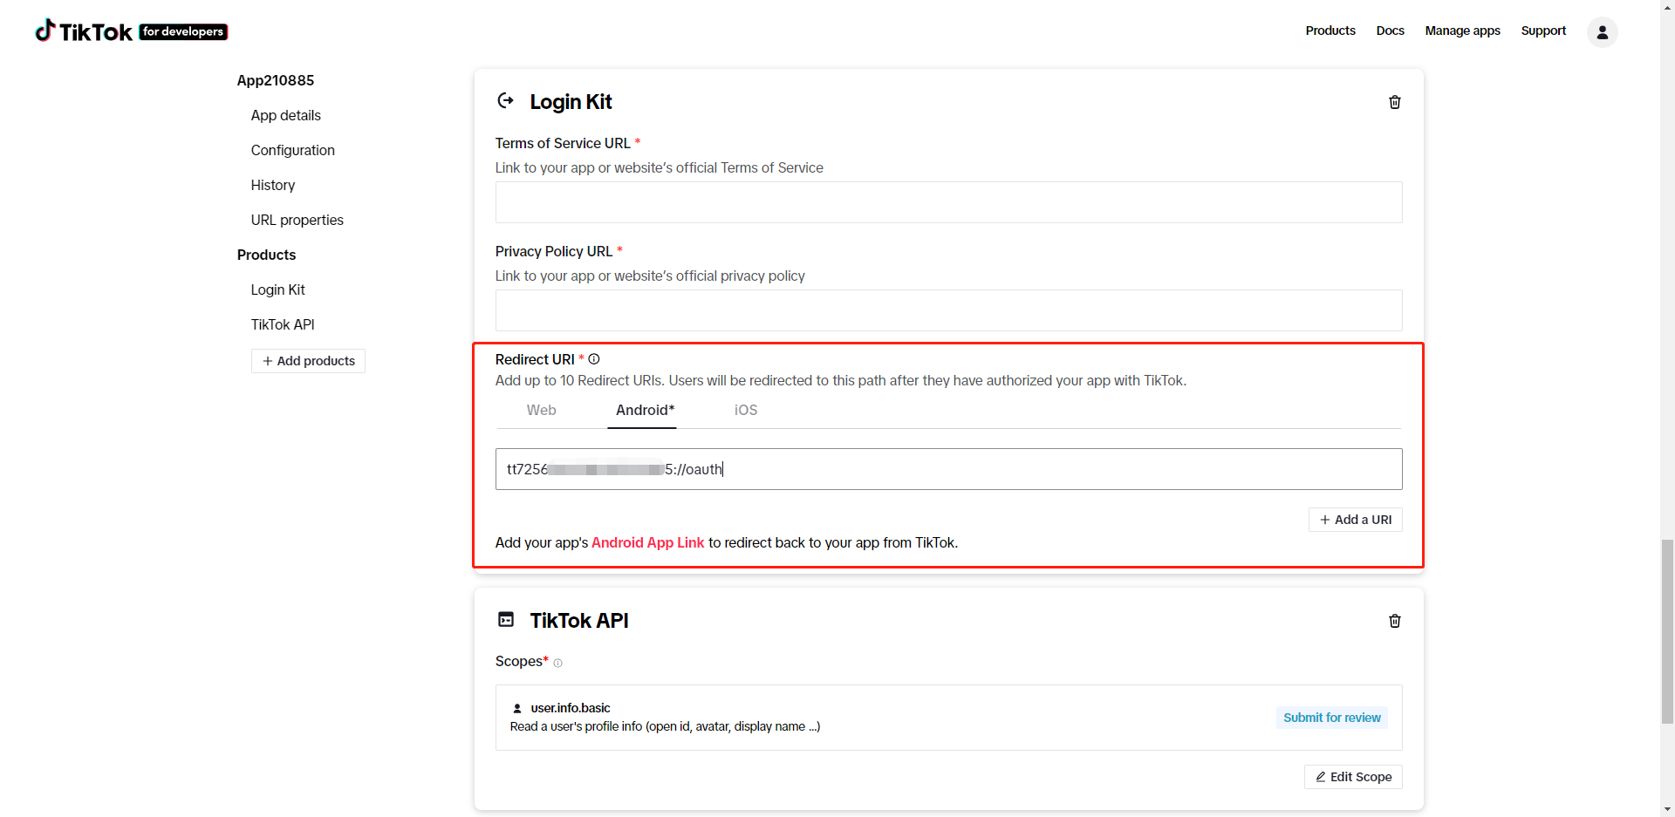
Task: Click the TikTok API header icon
Action: (506, 620)
